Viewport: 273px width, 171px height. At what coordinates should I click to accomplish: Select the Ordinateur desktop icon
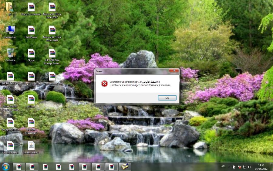tap(10, 30)
